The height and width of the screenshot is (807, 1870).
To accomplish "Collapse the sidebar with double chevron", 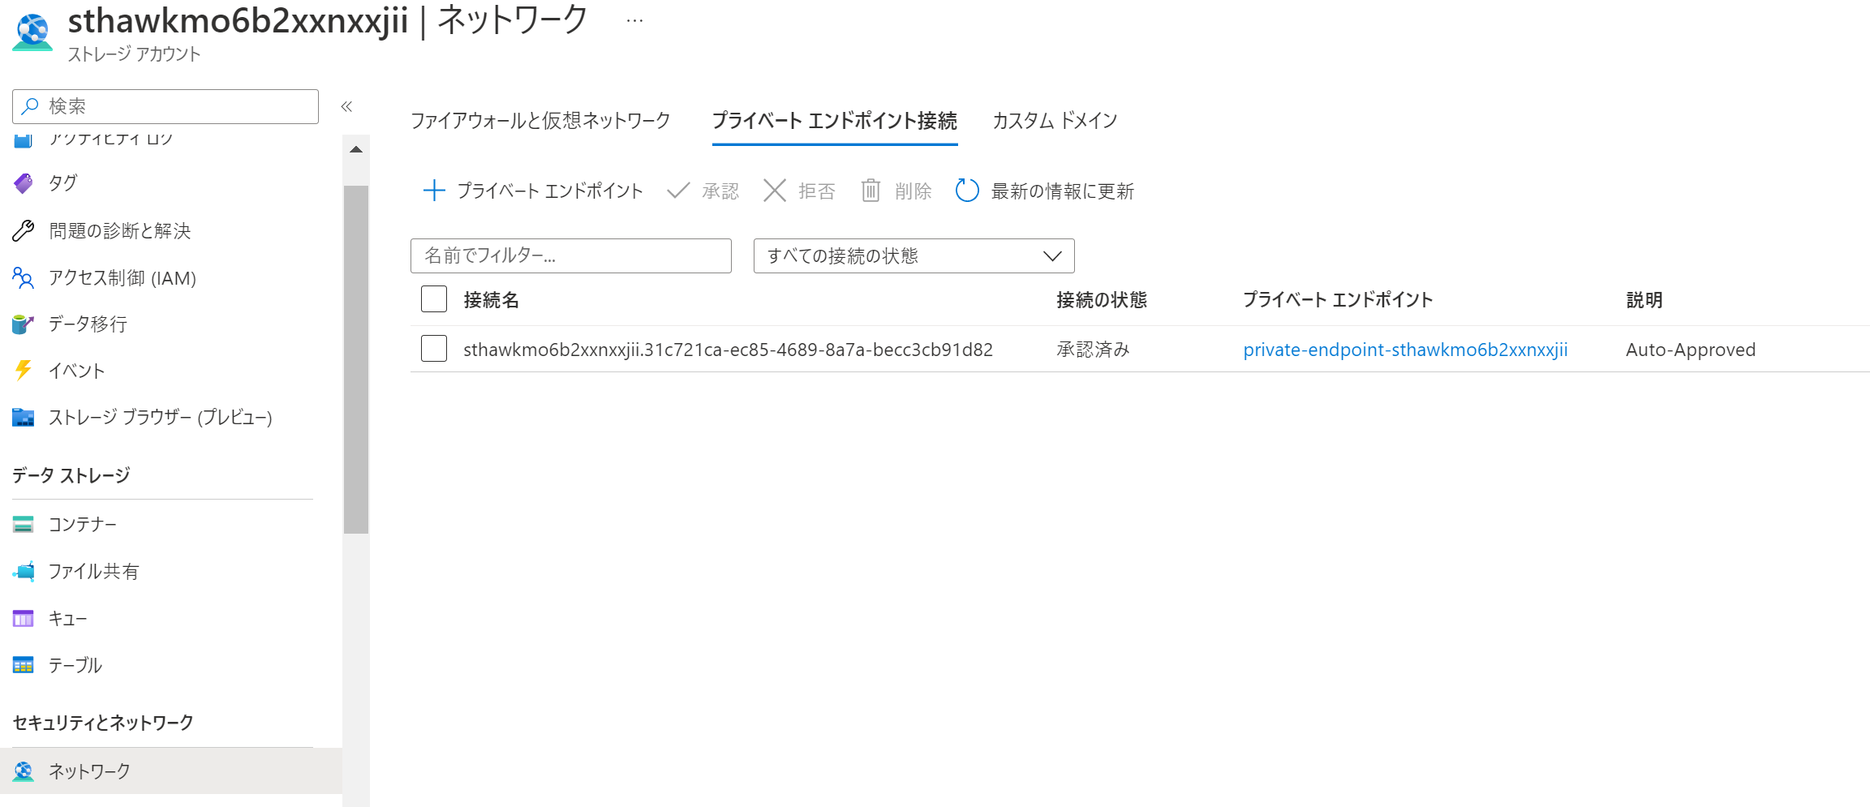I will [x=346, y=106].
